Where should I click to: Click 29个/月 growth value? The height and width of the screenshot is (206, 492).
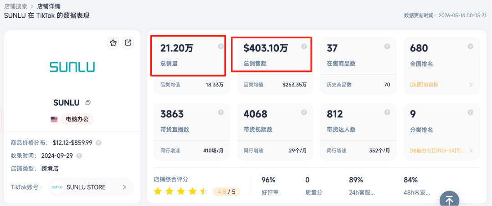[298, 150]
